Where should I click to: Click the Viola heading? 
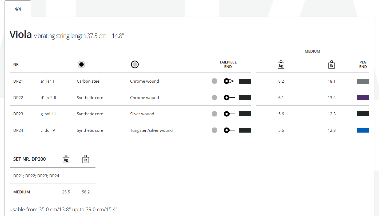[21, 35]
